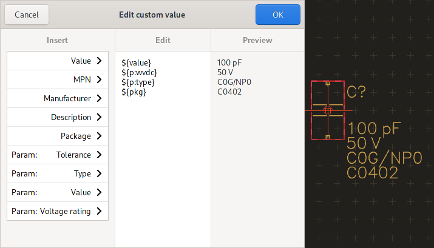The width and height of the screenshot is (434, 248).
Task: Select the capacitor symbol on the schematic canvas
Action: [x=328, y=110]
